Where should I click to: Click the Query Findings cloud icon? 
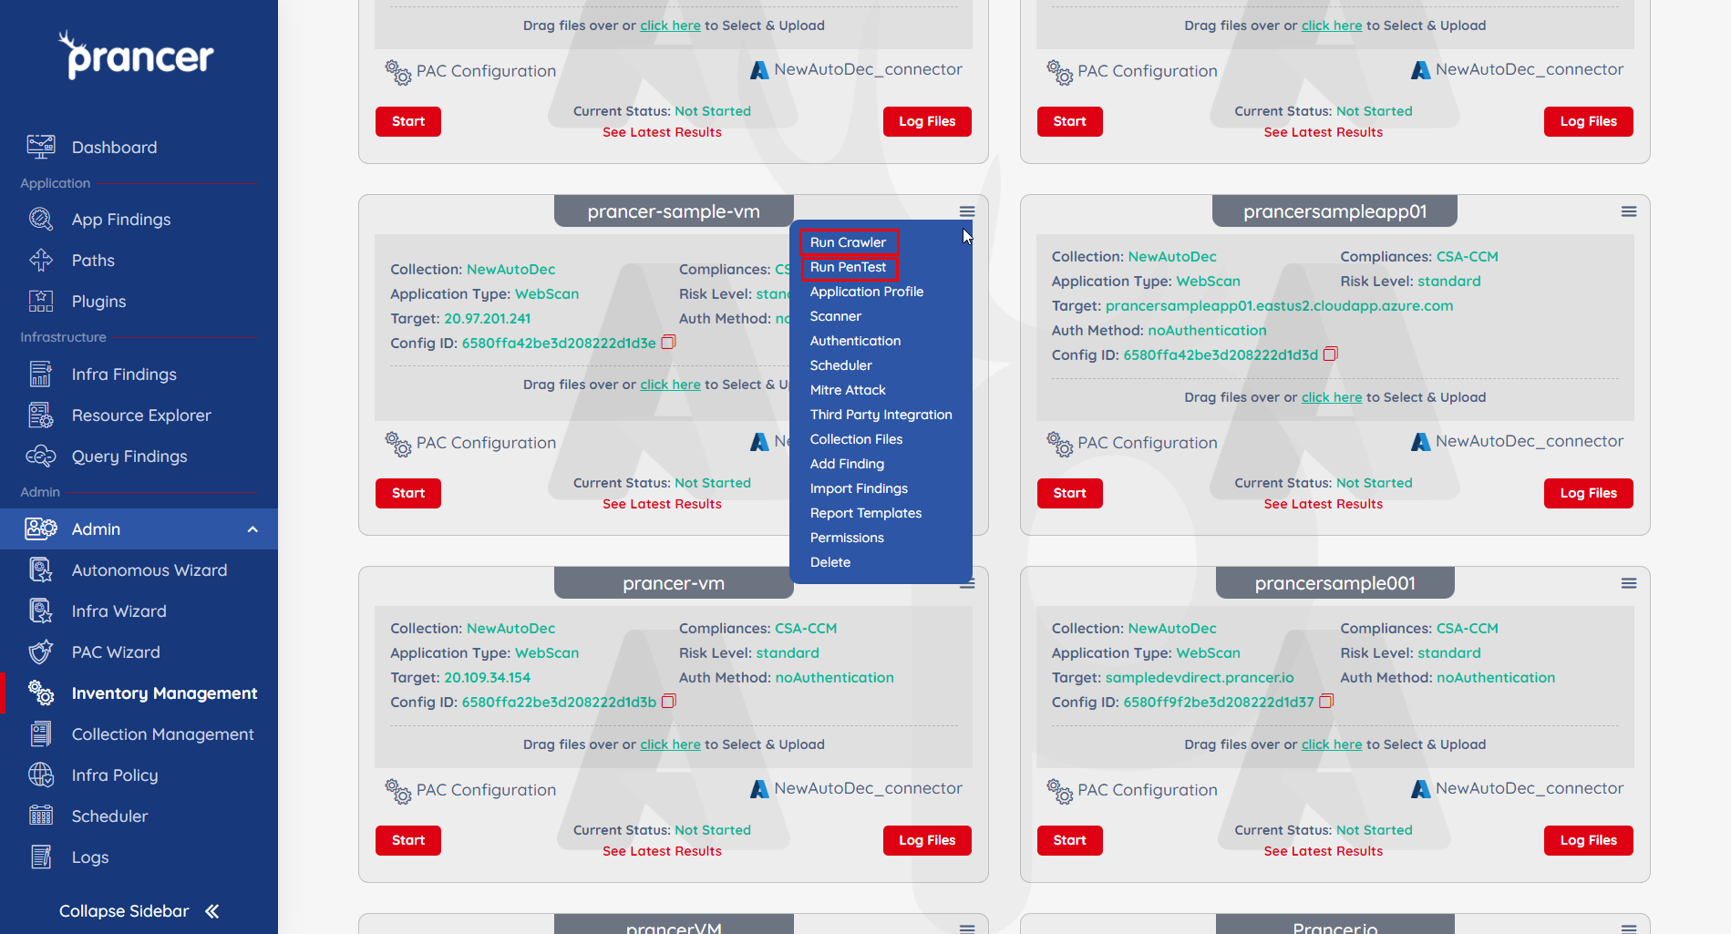pos(41,456)
